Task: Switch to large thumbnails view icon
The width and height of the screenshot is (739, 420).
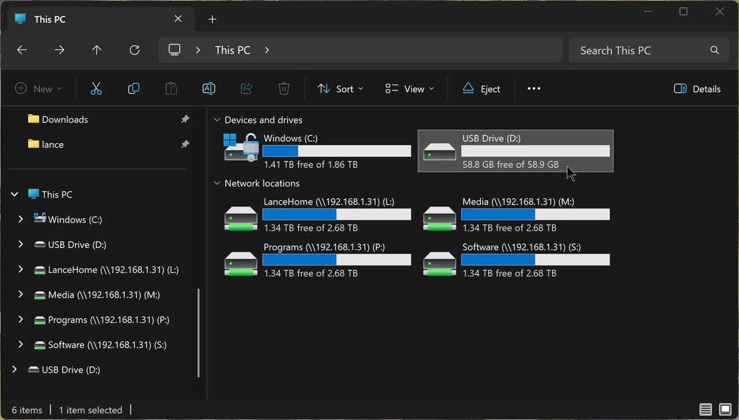Action: (724, 410)
